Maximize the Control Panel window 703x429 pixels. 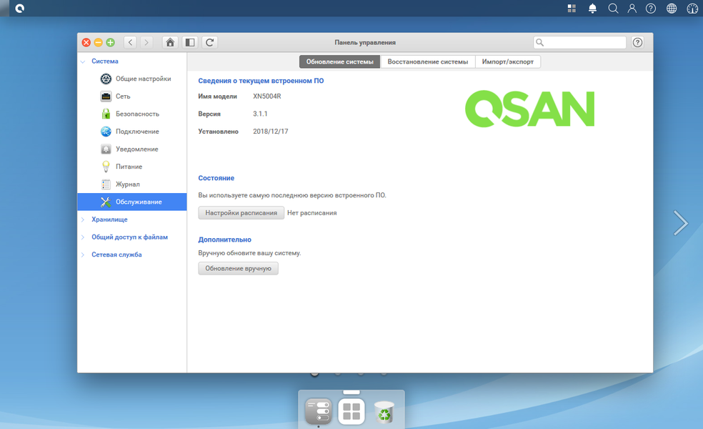click(110, 42)
